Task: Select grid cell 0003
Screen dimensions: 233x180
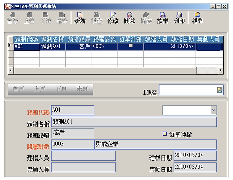Action: 105,47
